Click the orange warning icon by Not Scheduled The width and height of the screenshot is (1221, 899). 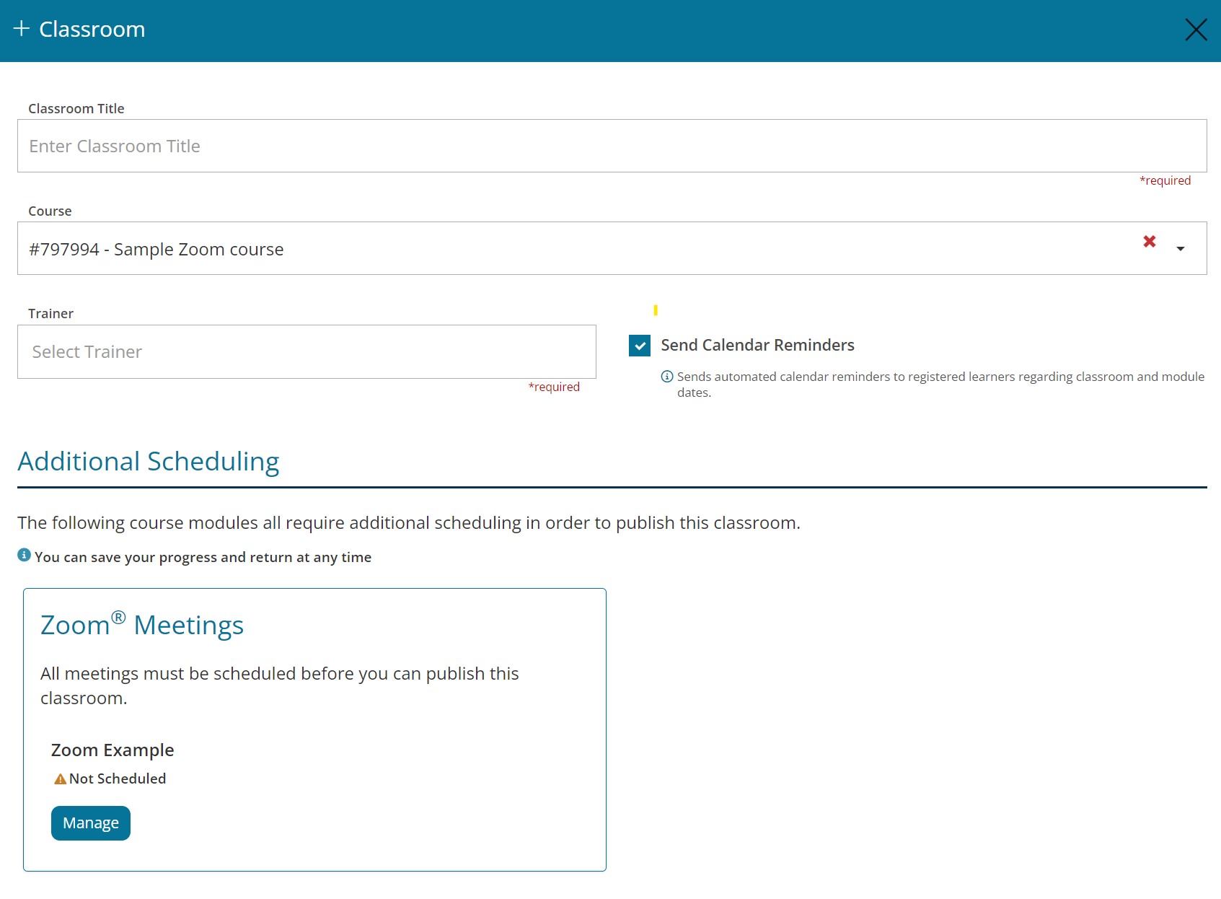point(61,779)
